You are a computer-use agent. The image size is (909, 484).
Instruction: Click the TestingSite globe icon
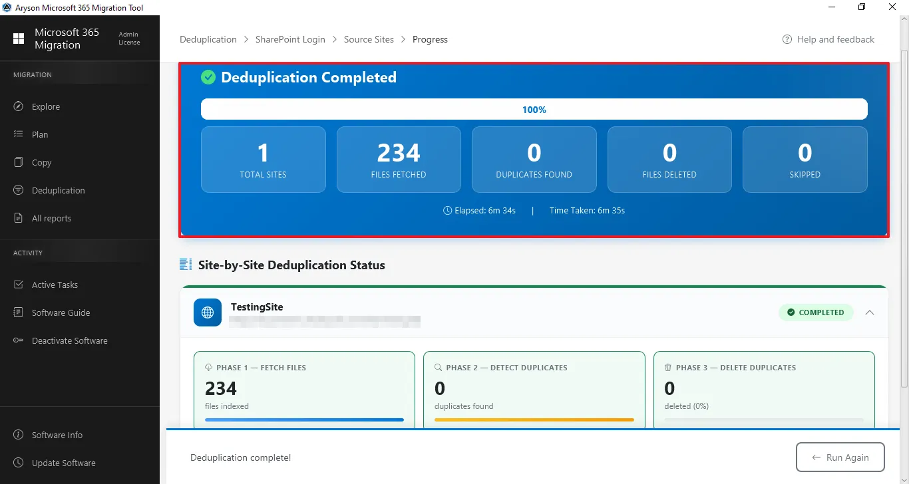click(x=208, y=312)
